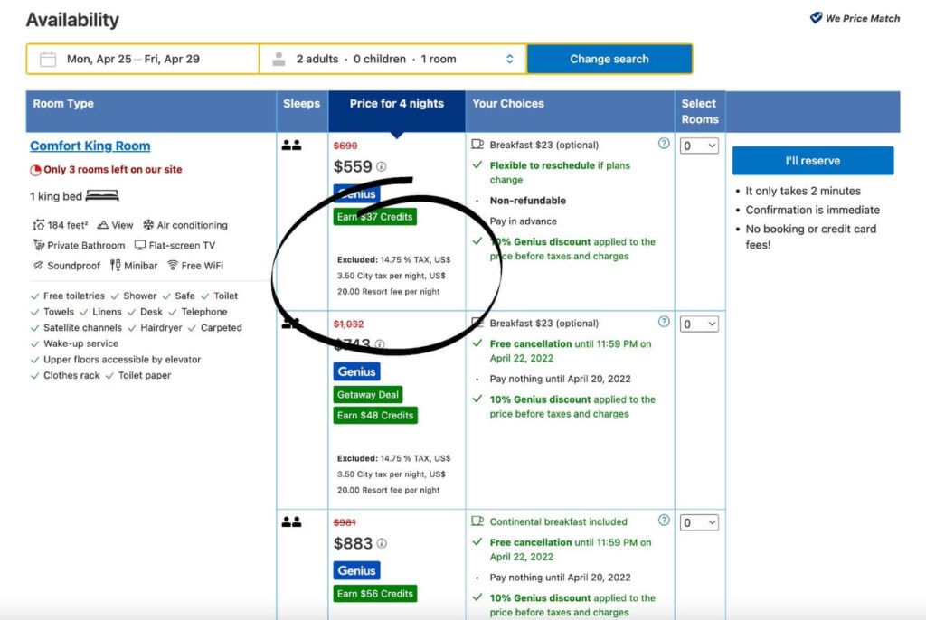Click the Air conditioning snowflake icon
The height and width of the screenshot is (620, 926).
(148, 225)
